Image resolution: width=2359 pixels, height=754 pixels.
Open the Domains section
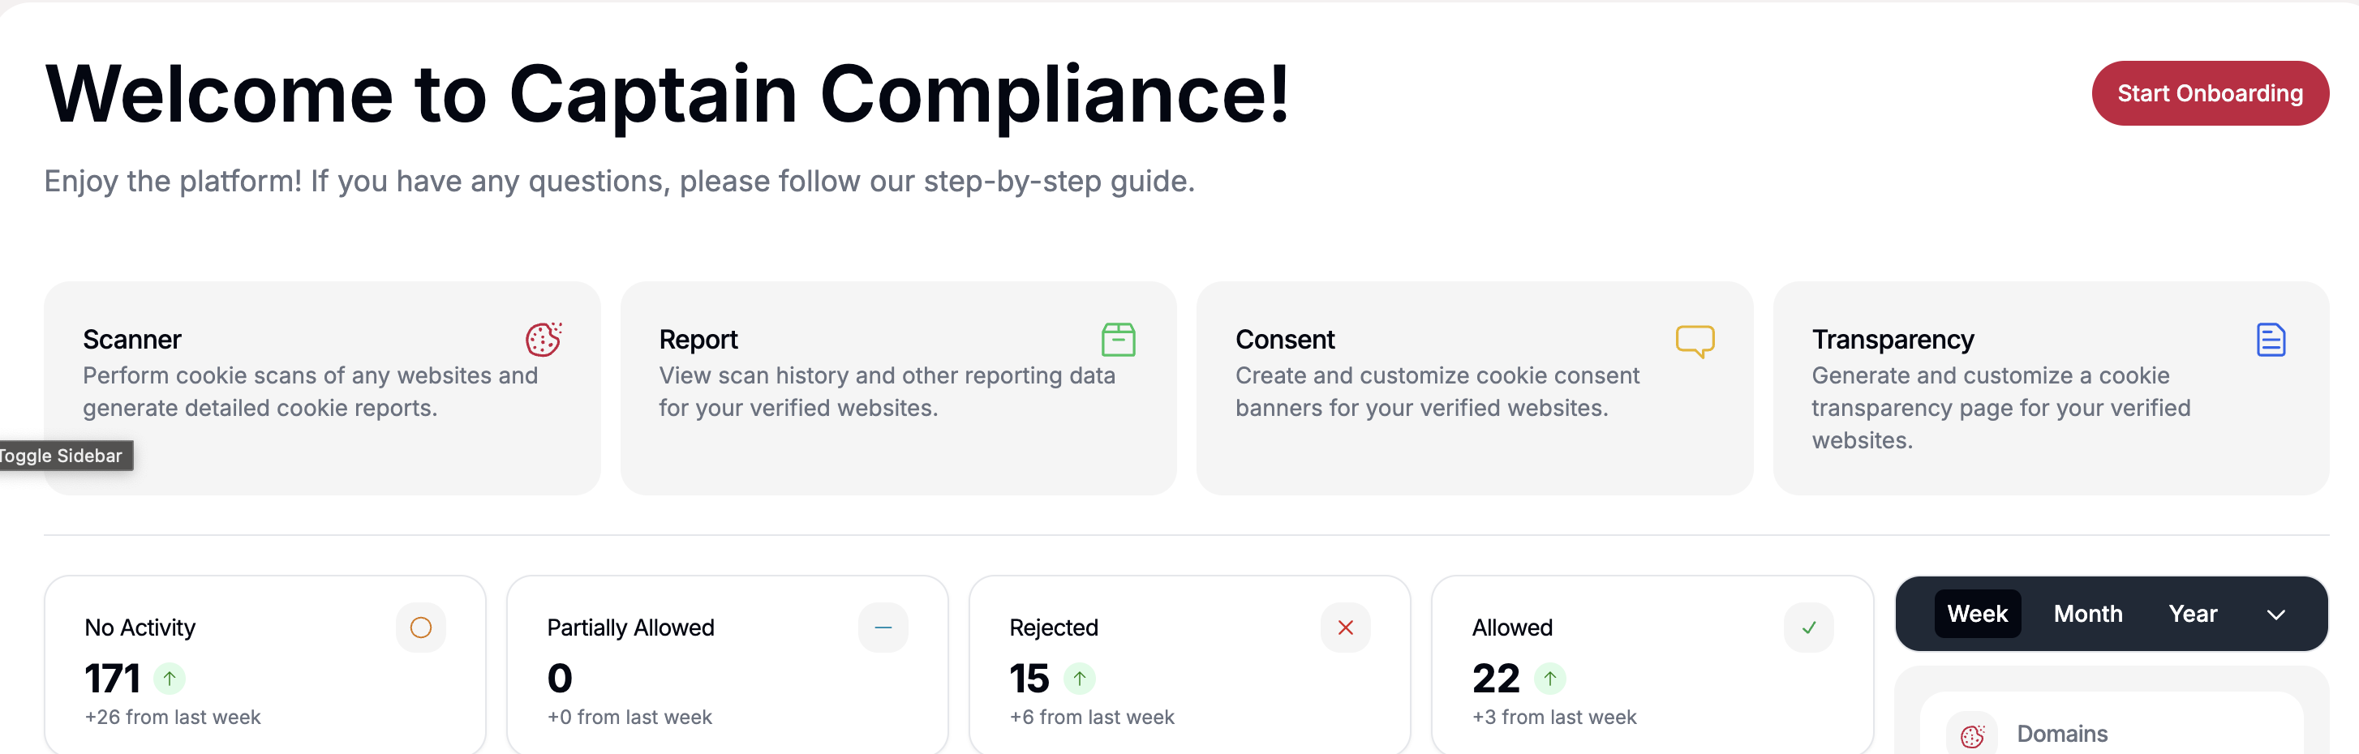[x=2061, y=733]
